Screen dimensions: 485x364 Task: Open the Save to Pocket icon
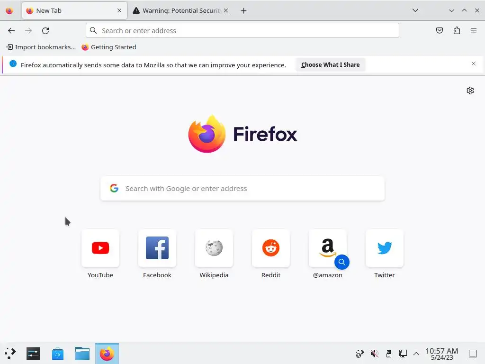[439, 30]
